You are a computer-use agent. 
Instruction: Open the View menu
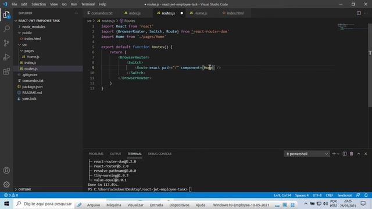click(x=54, y=4)
